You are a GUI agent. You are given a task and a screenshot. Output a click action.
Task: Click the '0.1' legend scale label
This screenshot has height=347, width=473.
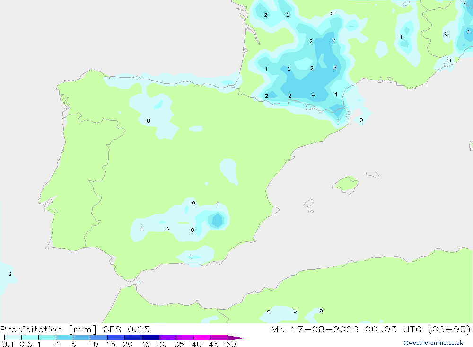pyautogui.click(x=8, y=344)
